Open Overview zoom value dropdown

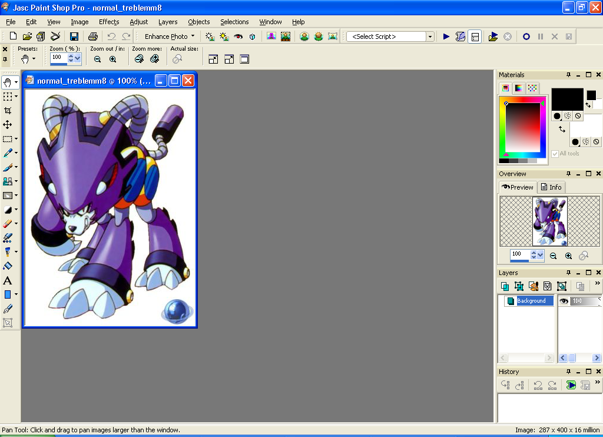(541, 254)
